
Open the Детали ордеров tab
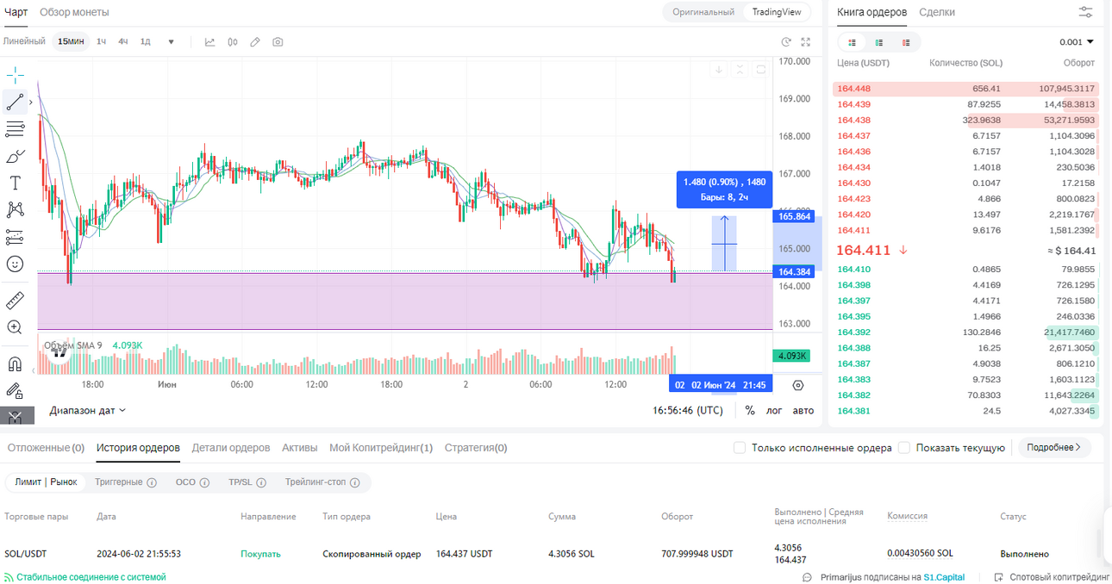231,448
